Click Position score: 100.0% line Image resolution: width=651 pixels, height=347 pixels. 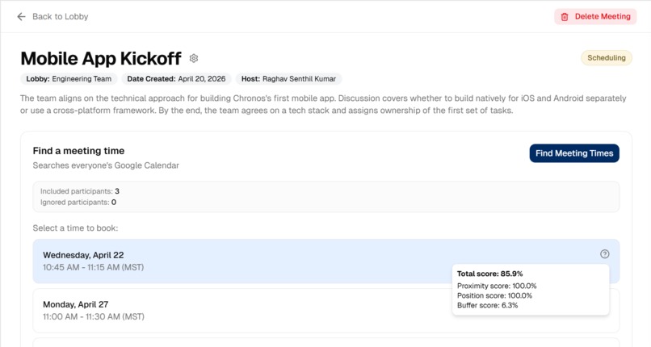(x=494, y=295)
